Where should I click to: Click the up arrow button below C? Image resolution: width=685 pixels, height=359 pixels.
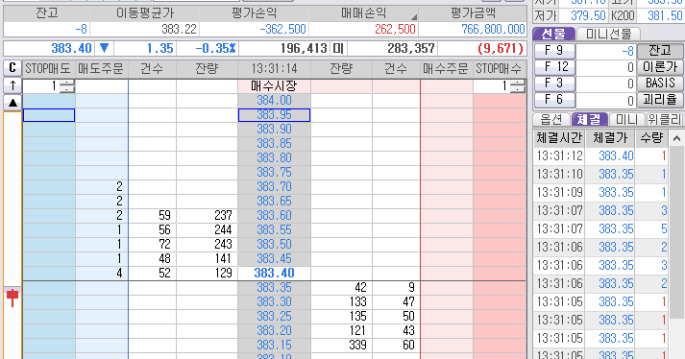(x=12, y=85)
